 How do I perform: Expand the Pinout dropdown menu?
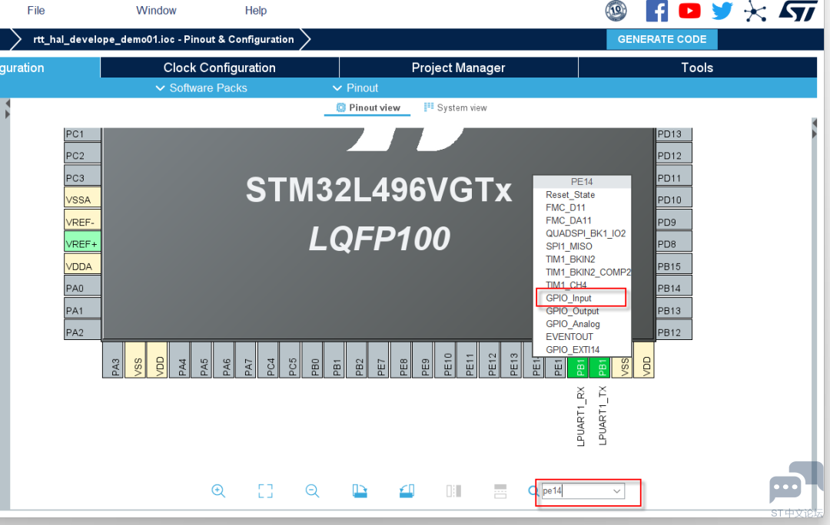[x=355, y=88]
